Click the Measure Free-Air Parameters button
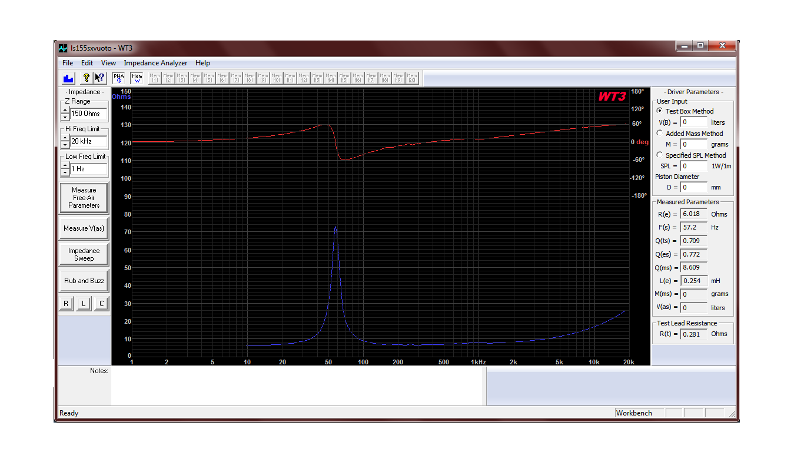This screenshot has width=804, height=452. 84,198
